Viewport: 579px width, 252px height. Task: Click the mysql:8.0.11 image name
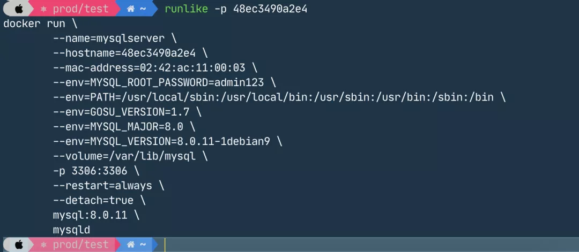(90, 215)
